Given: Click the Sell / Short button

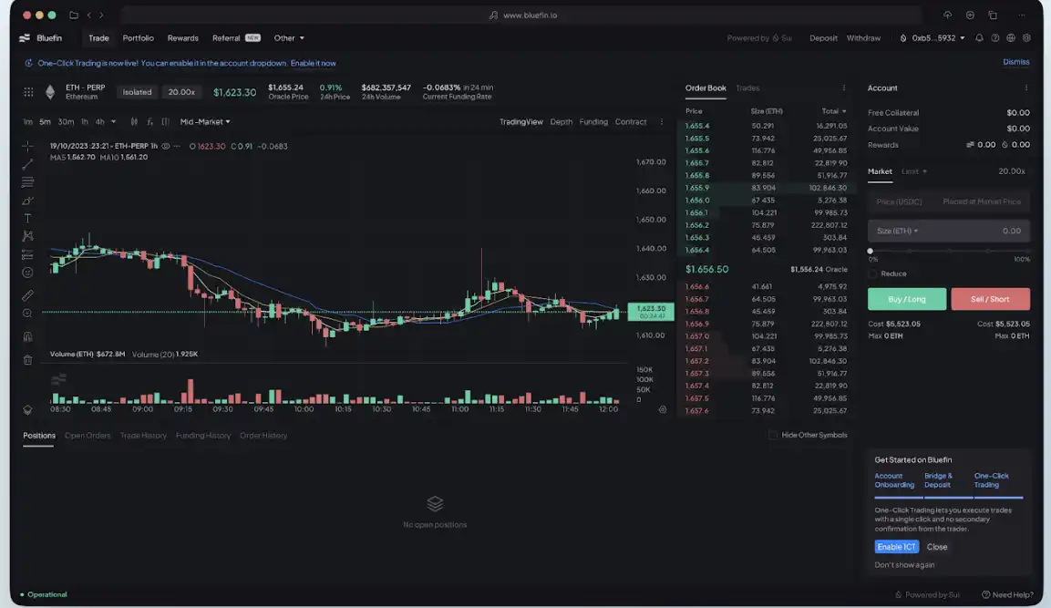Looking at the screenshot, I should pyautogui.click(x=990, y=299).
